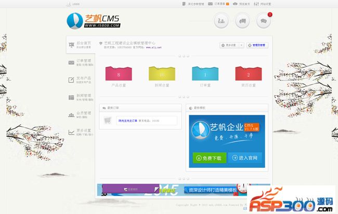Open the 新闻管理 sidebar tab

(81, 98)
